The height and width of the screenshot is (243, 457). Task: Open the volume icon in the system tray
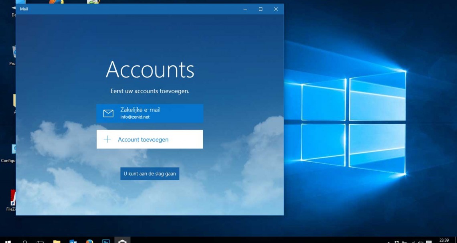click(x=420, y=242)
